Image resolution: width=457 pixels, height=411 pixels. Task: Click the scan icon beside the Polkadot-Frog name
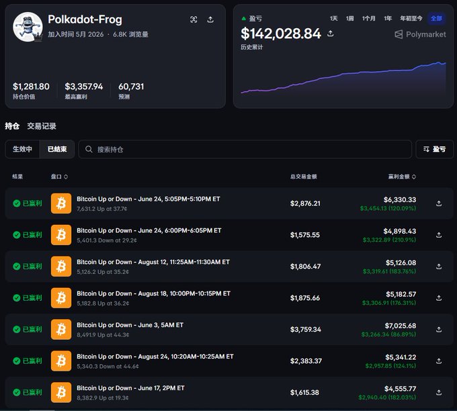(194, 19)
